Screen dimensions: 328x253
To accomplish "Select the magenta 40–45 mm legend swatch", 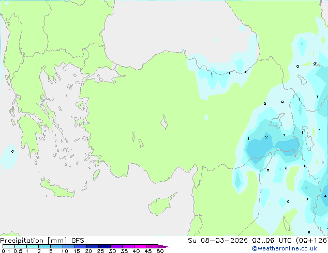I will pyautogui.click(x=140, y=246).
